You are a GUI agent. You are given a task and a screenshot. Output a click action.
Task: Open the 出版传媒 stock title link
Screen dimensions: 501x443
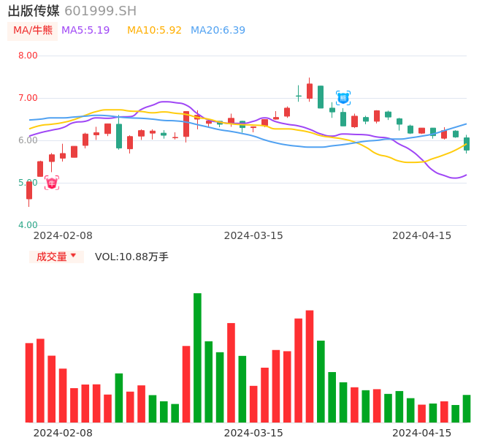[34, 11]
